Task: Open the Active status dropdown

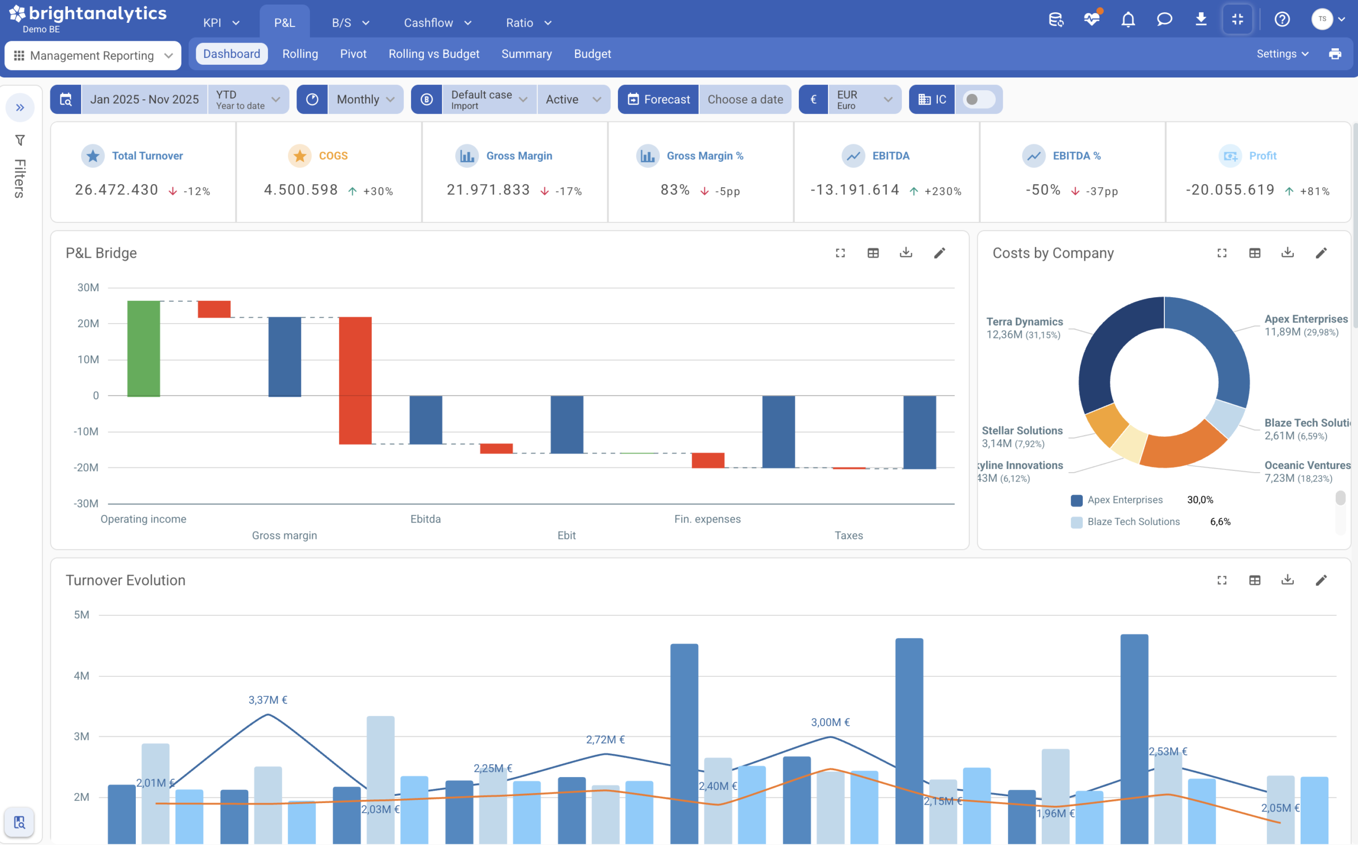Action: pyautogui.click(x=573, y=100)
